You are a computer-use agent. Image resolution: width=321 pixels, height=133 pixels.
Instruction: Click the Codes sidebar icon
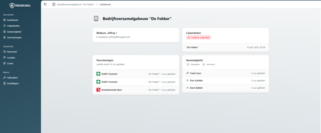tap(4, 63)
